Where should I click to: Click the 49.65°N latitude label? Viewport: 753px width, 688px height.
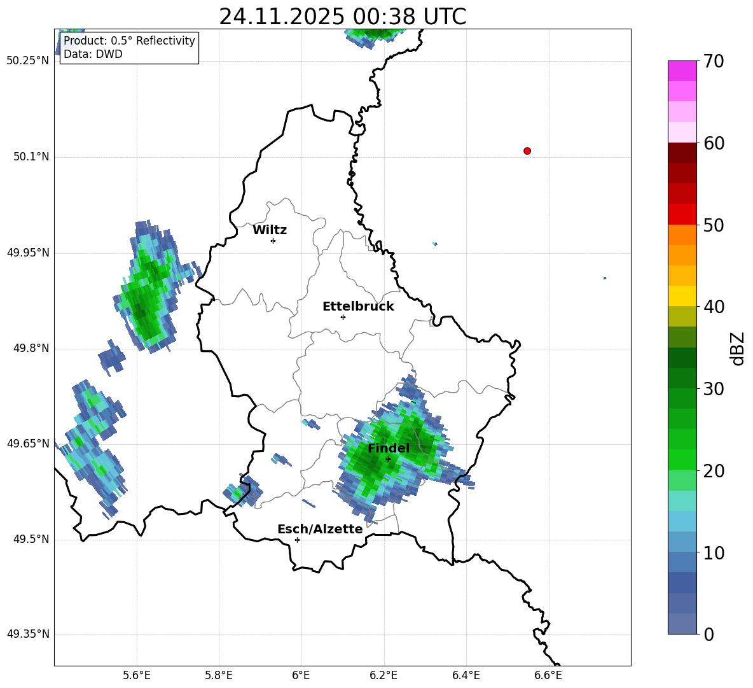pos(28,443)
